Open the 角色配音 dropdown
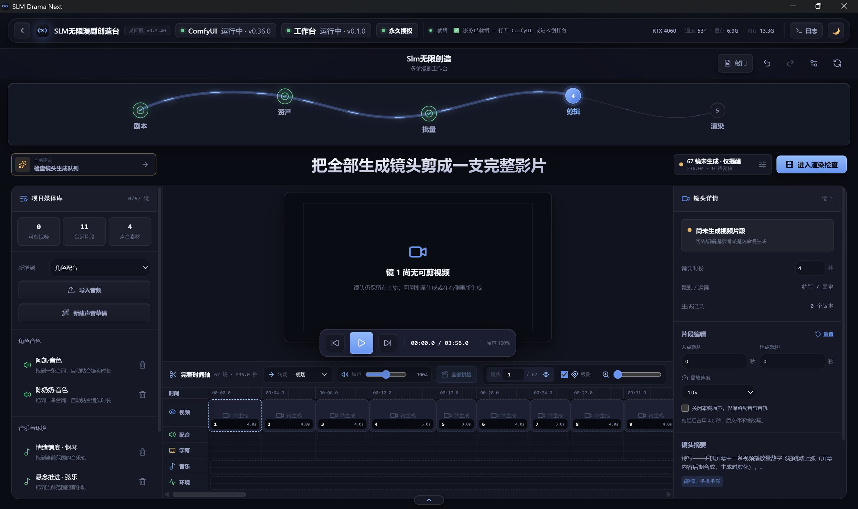Viewport: 858px width, 509px height. (99, 267)
